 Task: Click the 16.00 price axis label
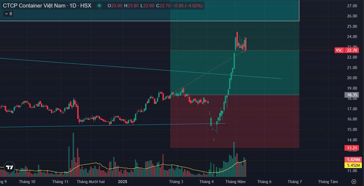pos(352,119)
